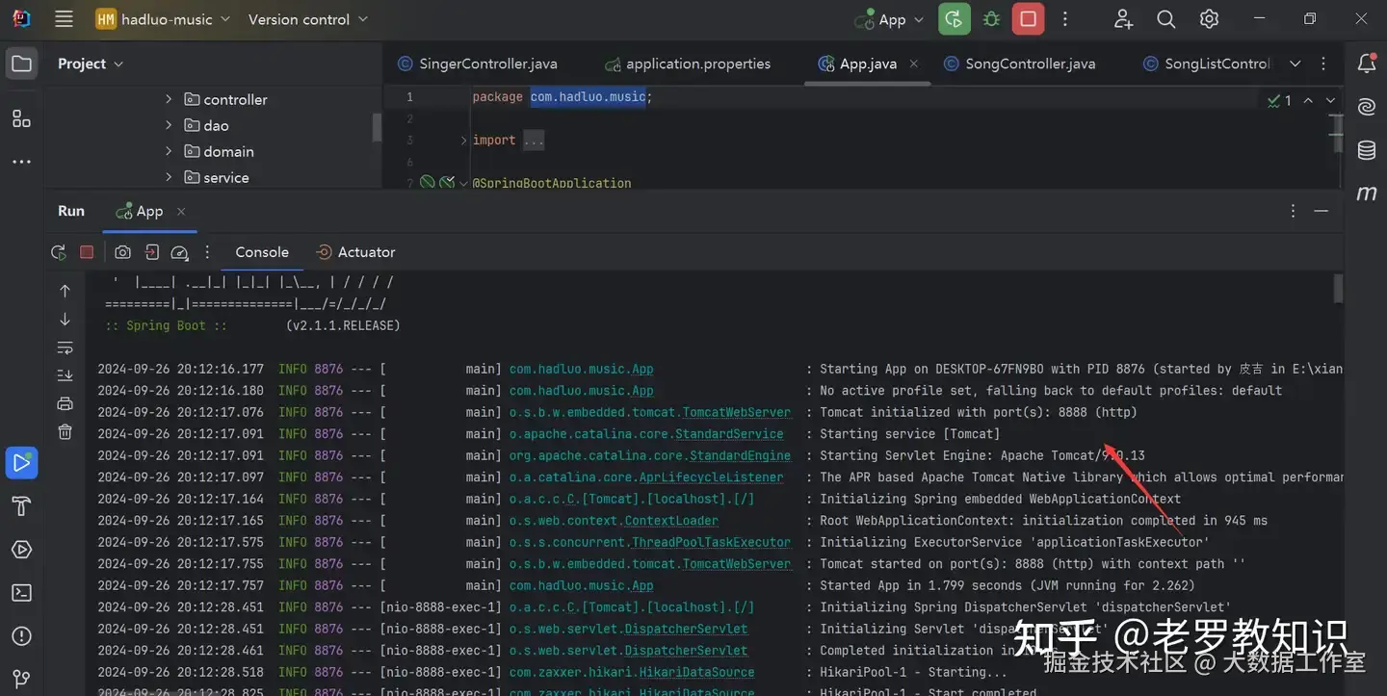Open the Problems tool window

point(21,636)
